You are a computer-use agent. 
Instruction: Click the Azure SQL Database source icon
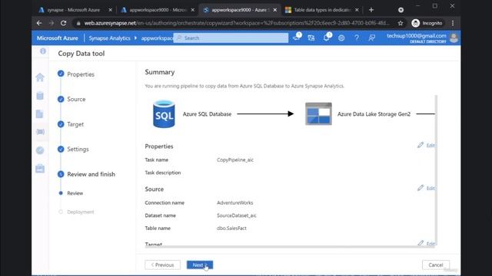point(164,114)
